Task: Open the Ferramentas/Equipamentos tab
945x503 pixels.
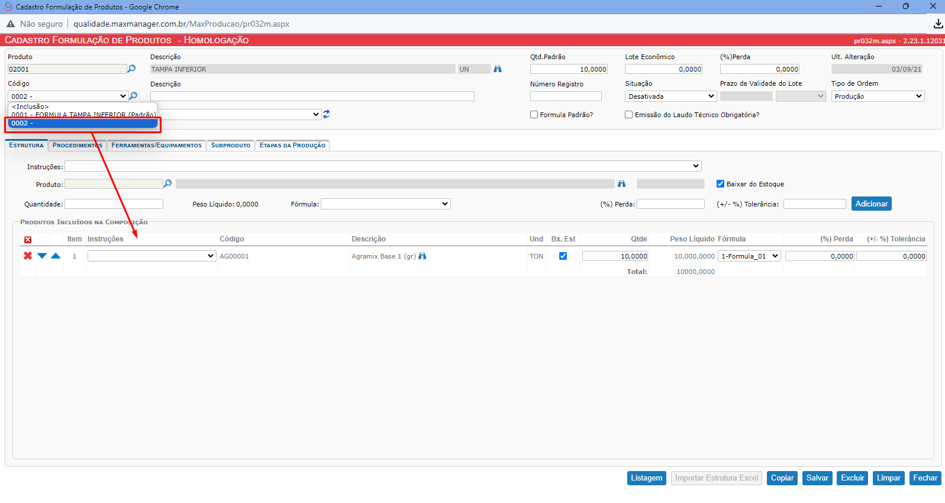Action: click(156, 145)
